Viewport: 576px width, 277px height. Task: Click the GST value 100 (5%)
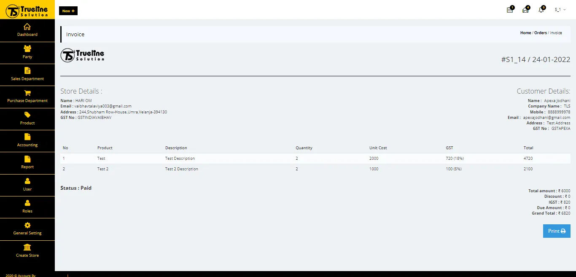pyautogui.click(x=454, y=169)
